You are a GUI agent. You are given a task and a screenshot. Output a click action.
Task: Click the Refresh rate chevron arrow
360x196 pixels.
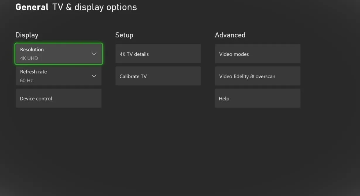[94, 76]
